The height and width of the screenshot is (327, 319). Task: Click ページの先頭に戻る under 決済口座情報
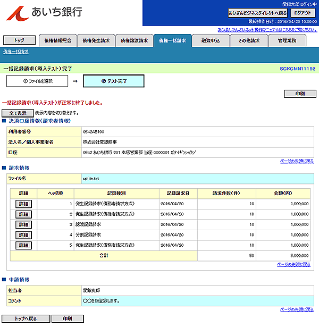pyautogui.click(x=297, y=161)
